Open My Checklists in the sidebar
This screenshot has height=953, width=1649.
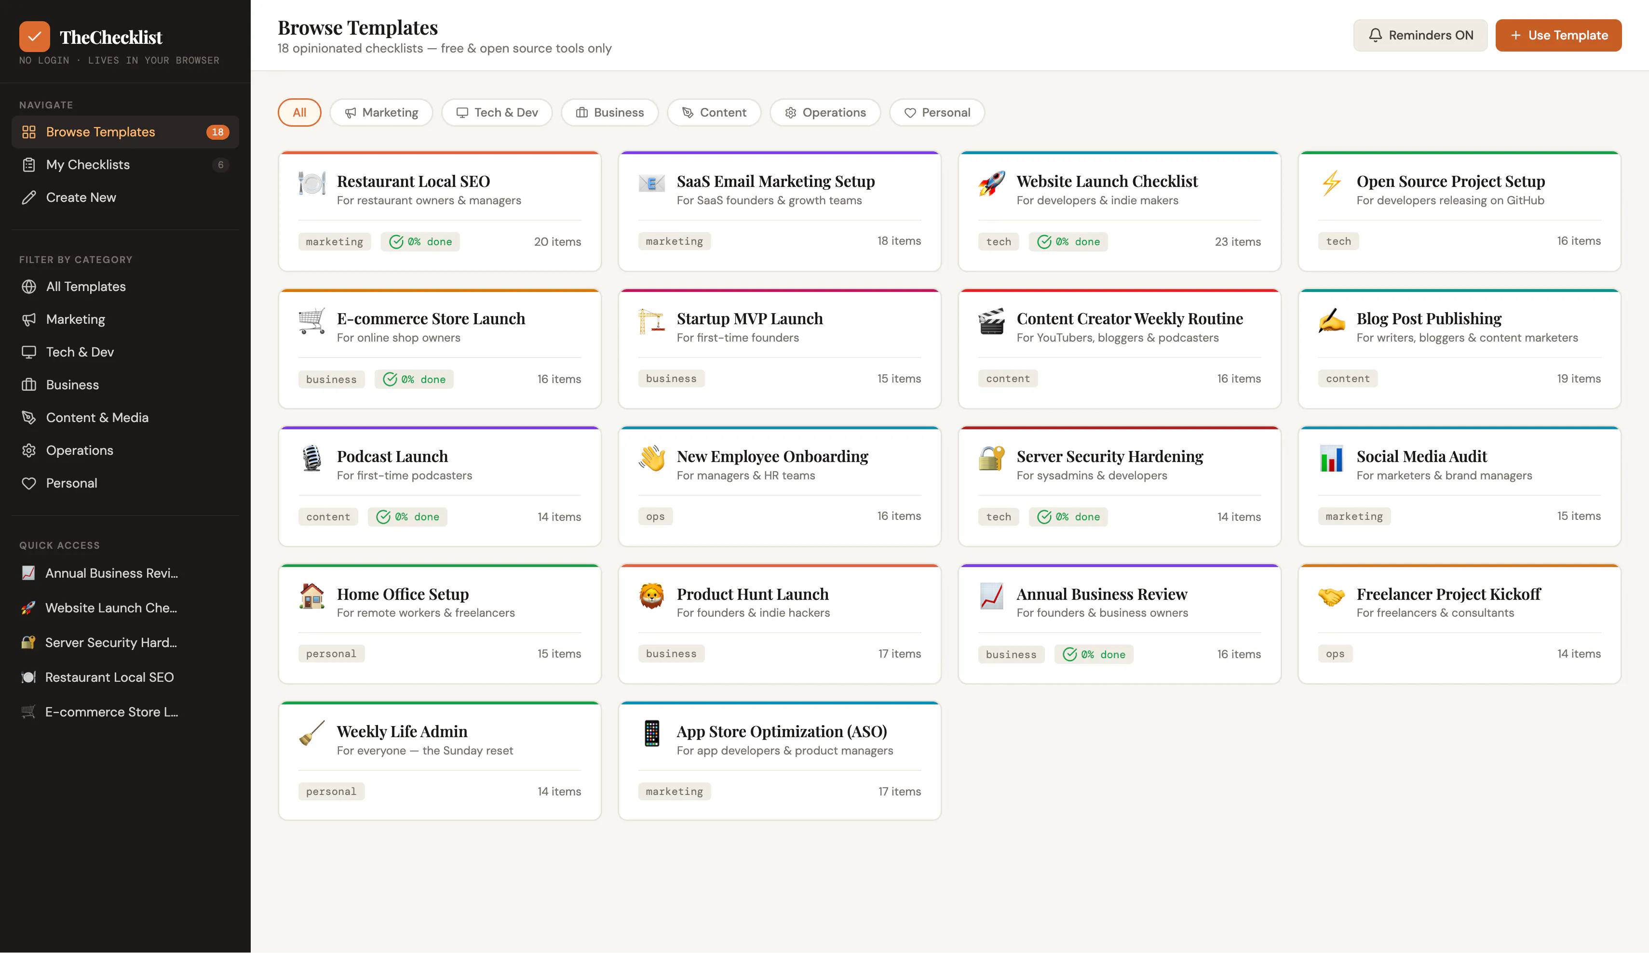tap(125, 165)
